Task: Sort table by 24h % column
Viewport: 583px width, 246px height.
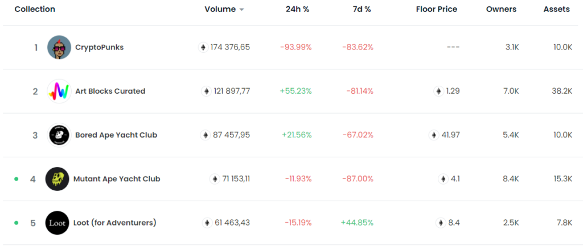Action: [297, 9]
